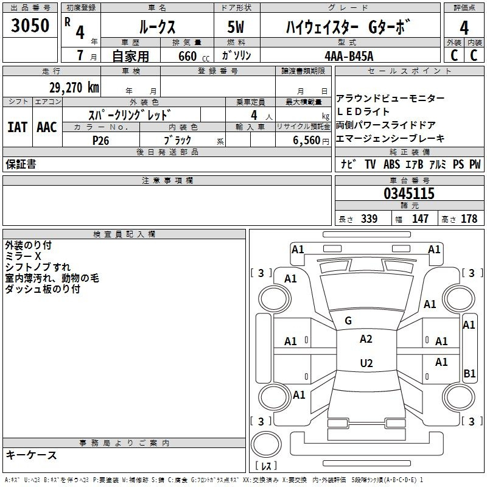Click displacement value 660 cc
This screenshot has height=487, width=487.
194,57
